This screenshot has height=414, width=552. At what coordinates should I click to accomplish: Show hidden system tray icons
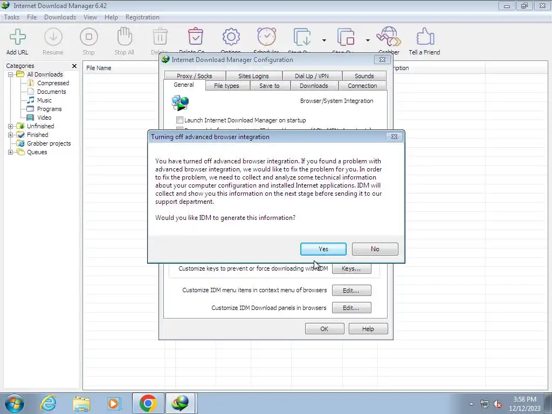471,404
